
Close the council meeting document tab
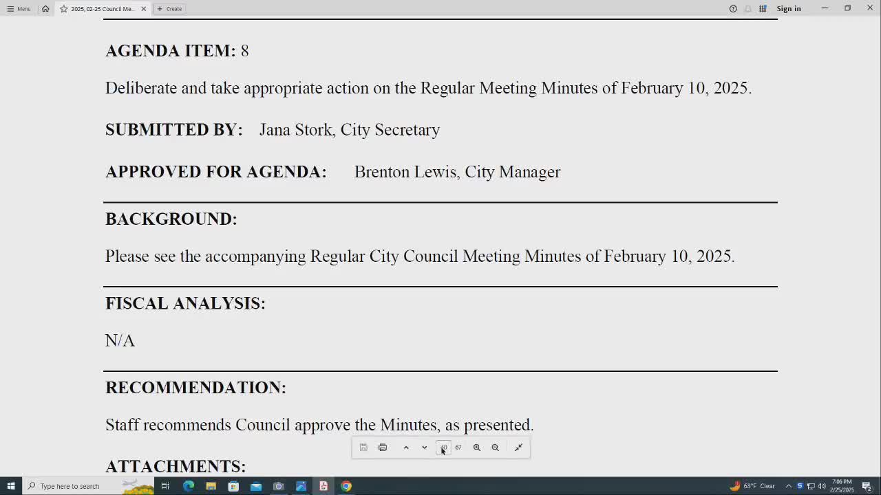[x=143, y=9]
